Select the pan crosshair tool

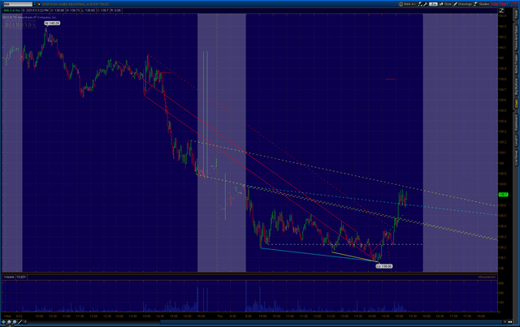[3, 321]
